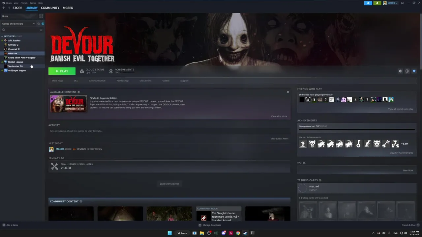Image resolution: width=422 pixels, height=237 pixels.
Task: Open the Steam menu
Action: [7, 3]
